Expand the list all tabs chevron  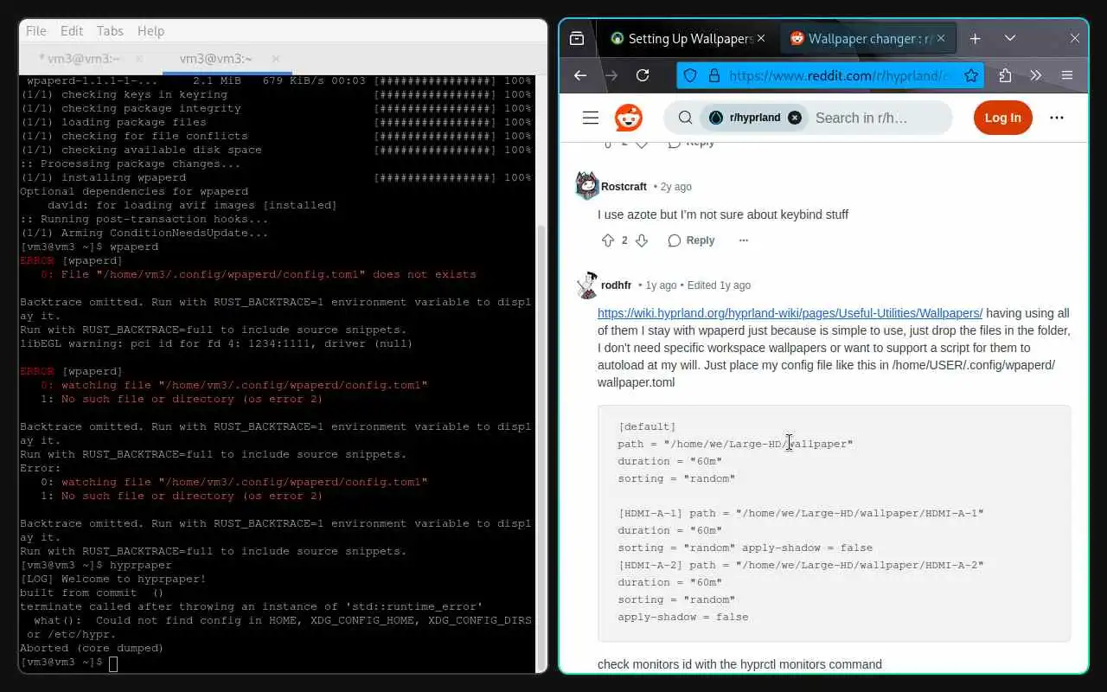pos(1009,38)
